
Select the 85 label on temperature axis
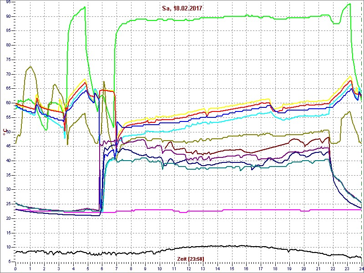(8, 31)
